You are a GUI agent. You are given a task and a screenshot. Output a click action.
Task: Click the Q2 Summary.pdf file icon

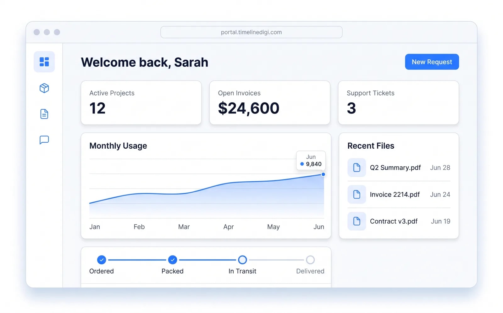point(357,167)
